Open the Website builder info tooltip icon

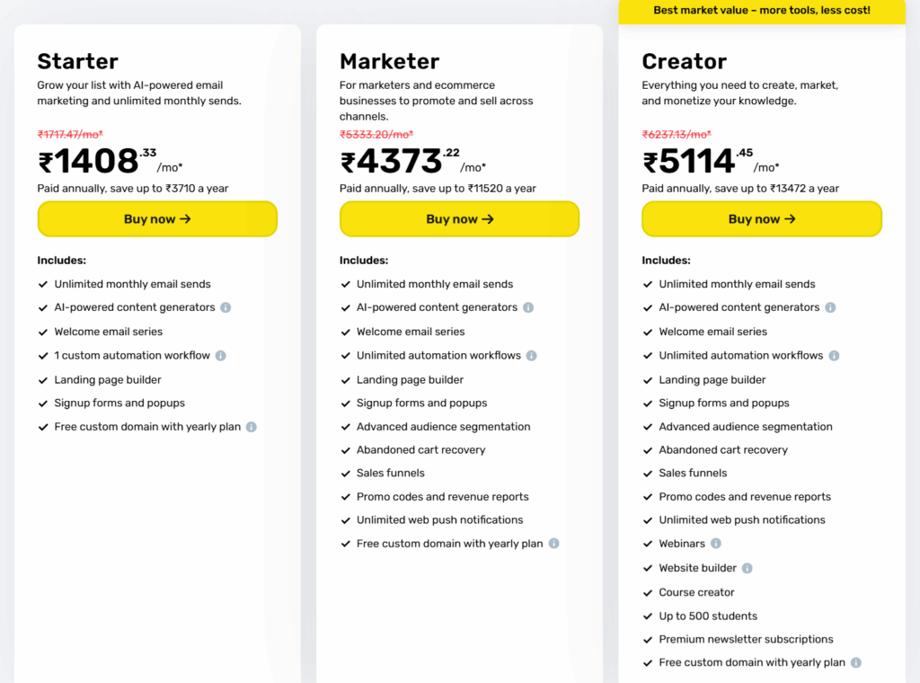pyautogui.click(x=746, y=567)
